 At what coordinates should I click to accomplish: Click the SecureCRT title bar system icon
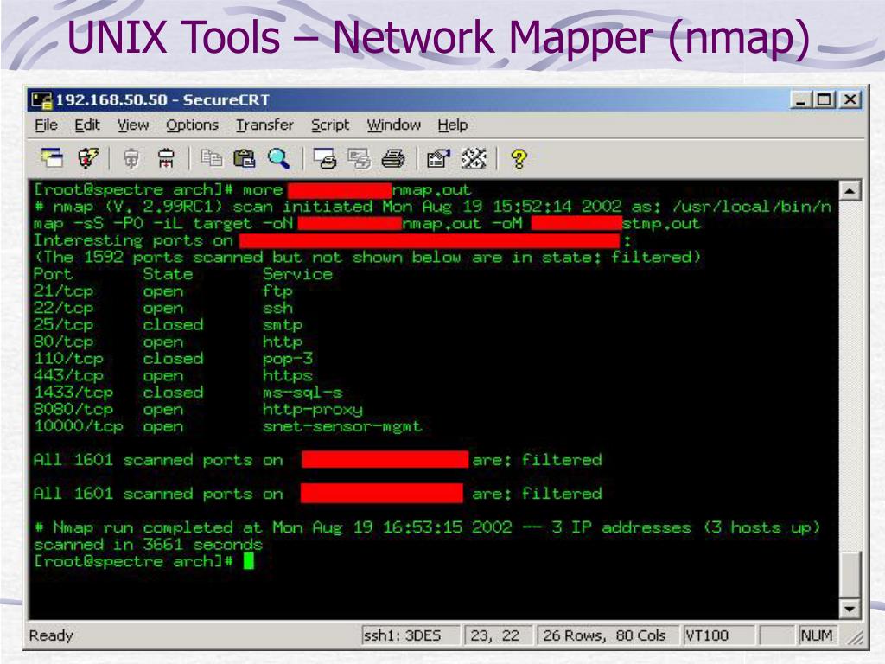pyautogui.click(x=41, y=100)
